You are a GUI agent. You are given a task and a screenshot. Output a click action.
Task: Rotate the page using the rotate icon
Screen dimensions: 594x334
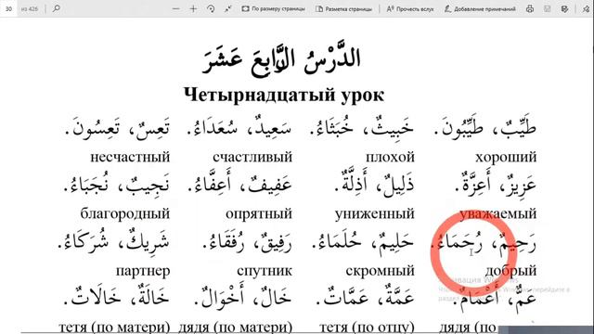pyautogui.click(x=211, y=8)
